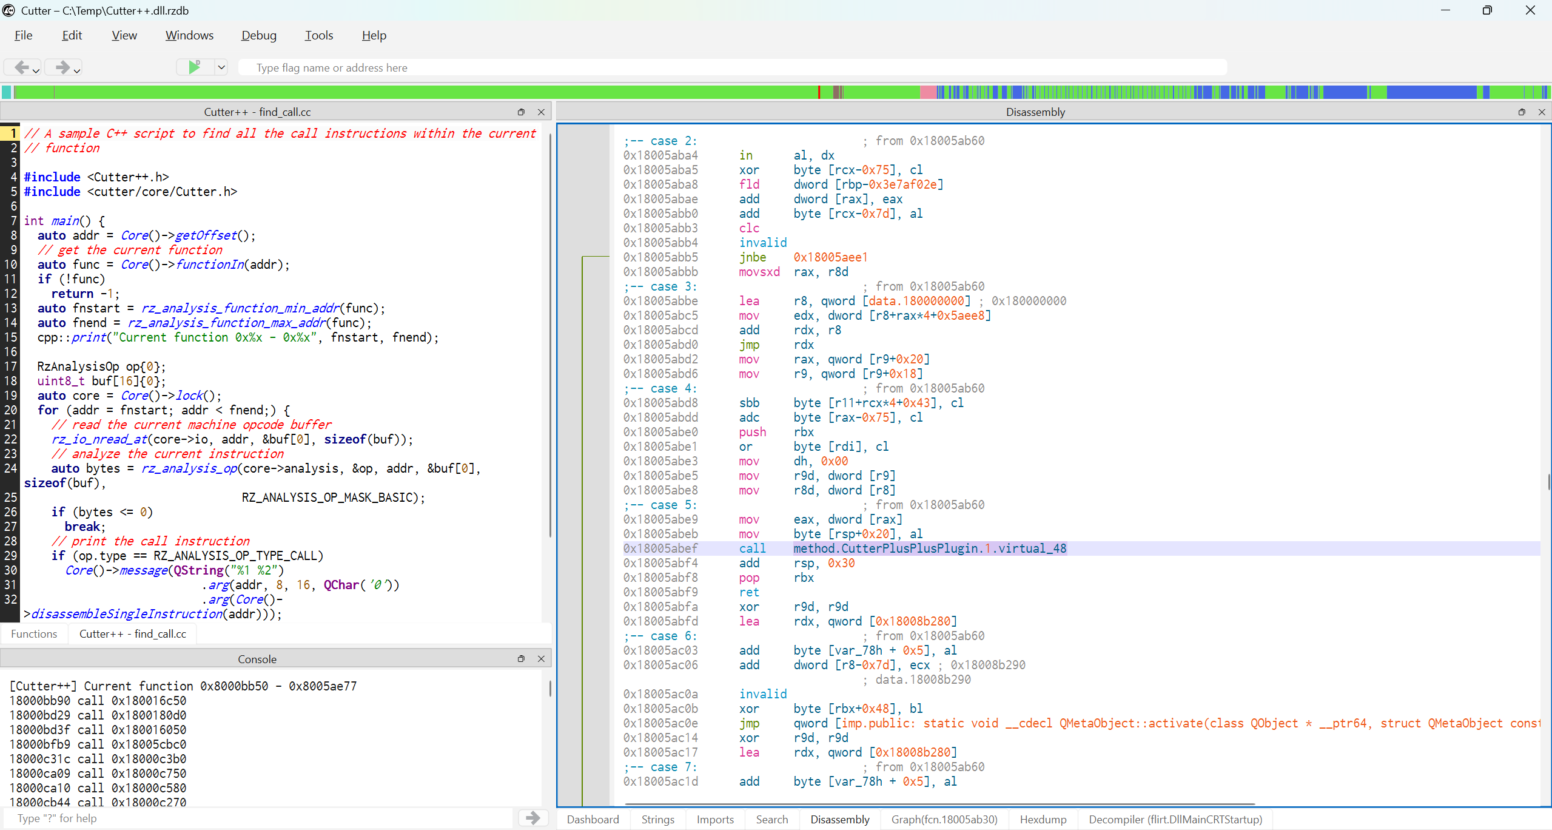The width and height of the screenshot is (1552, 830).
Task: Open the Tools menu
Action: coord(319,35)
